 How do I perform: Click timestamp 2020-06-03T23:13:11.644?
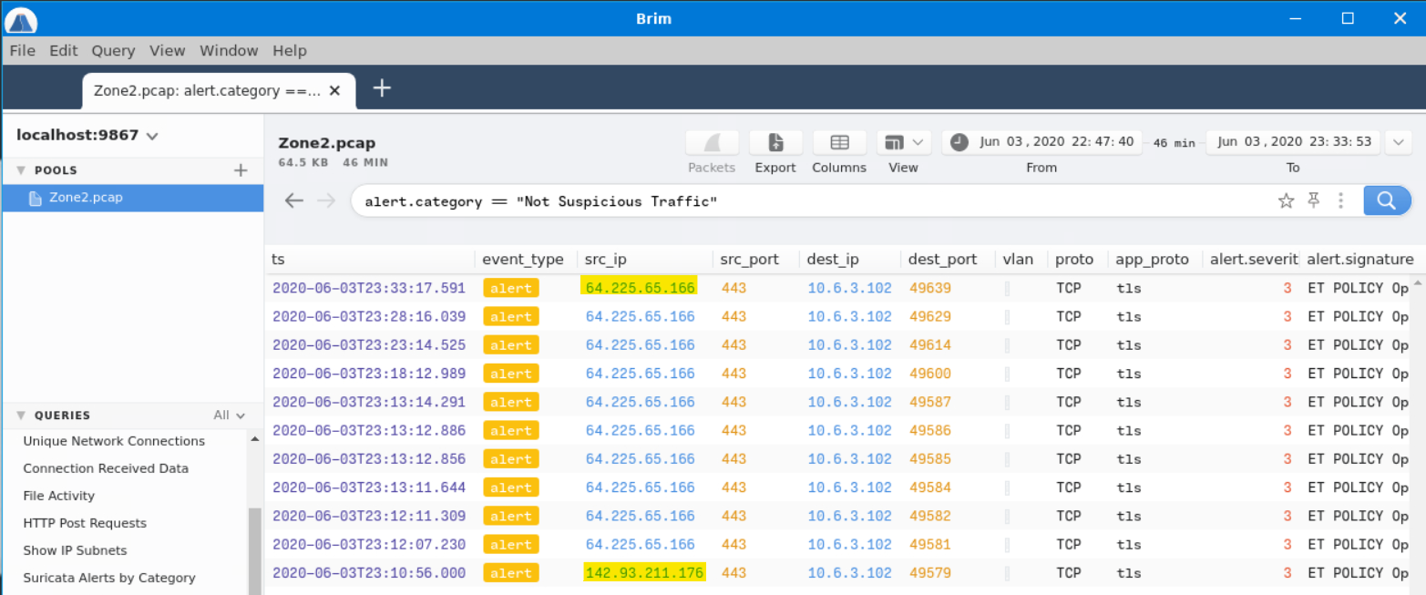tap(369, 487)
